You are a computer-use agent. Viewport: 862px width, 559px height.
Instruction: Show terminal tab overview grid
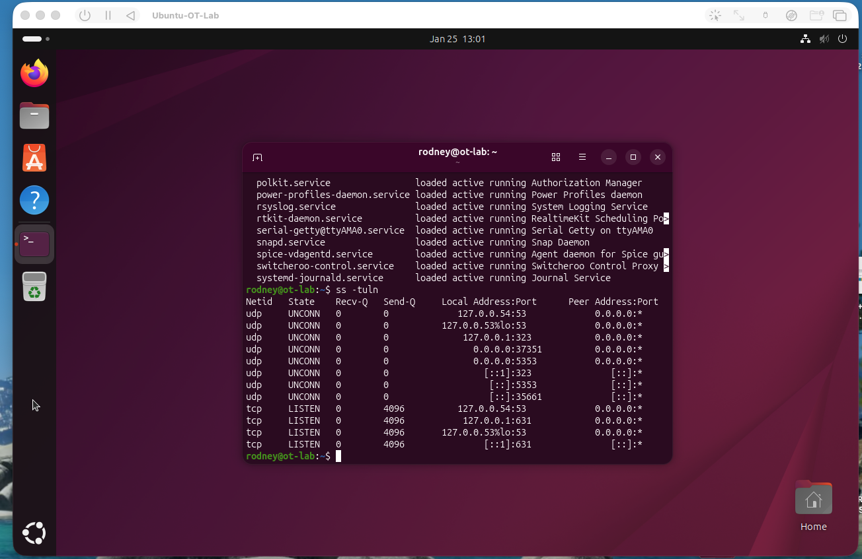point(556,157)
